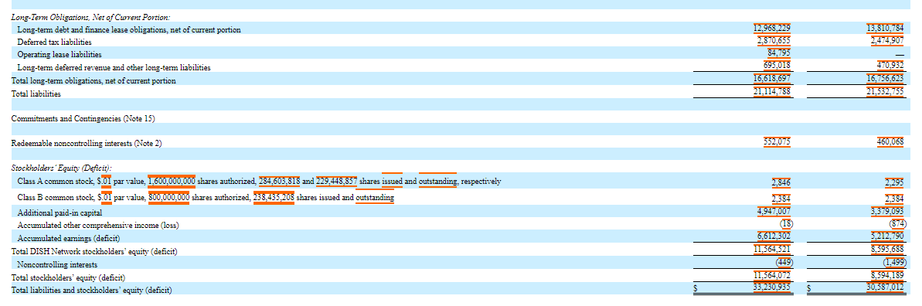Screen dimensions: 922x306
Task: Click the 4,947,007 additional paid-in capital value
Action: click(x=774, y=212)
